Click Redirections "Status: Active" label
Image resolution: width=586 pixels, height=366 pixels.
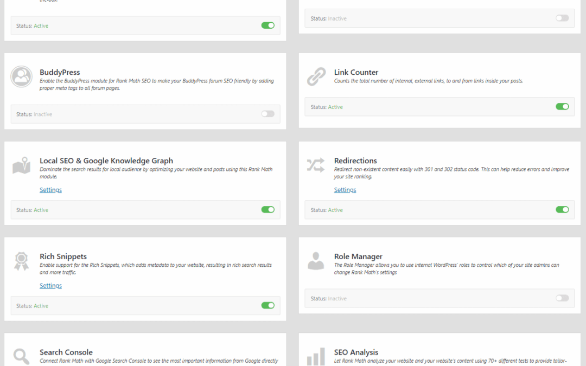point(327,210)
